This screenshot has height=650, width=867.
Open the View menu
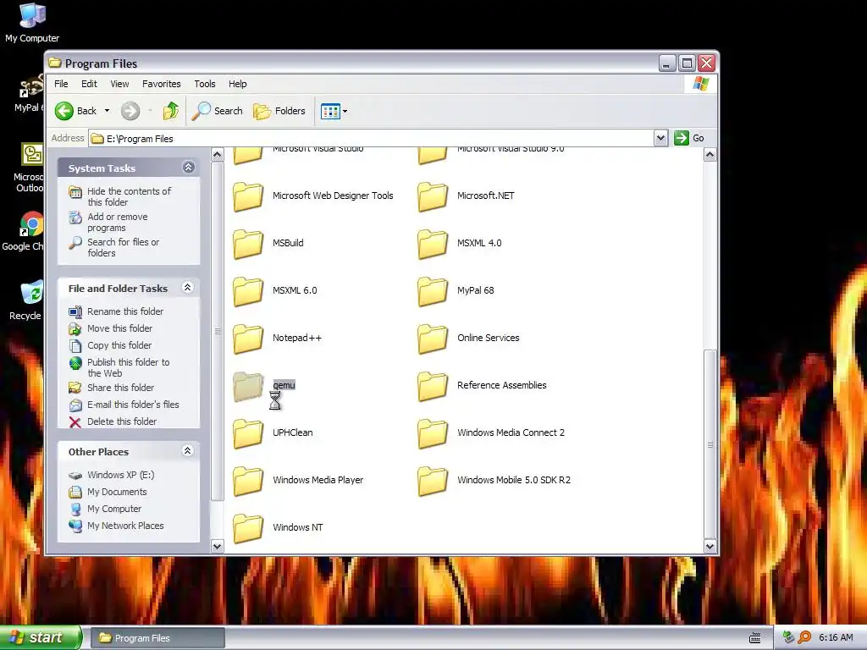click(x=119, y=84)
